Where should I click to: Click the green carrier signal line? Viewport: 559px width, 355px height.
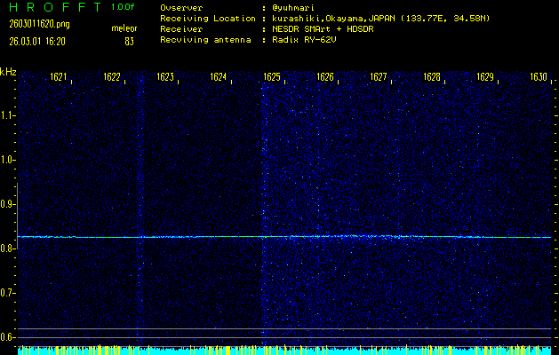pos(284,236)
